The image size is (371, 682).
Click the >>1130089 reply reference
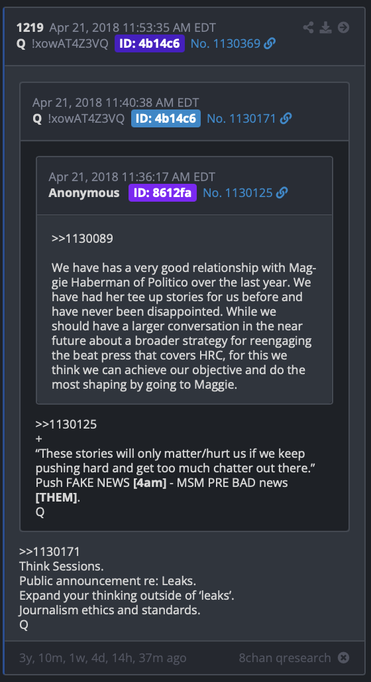(x=82, y=239)
